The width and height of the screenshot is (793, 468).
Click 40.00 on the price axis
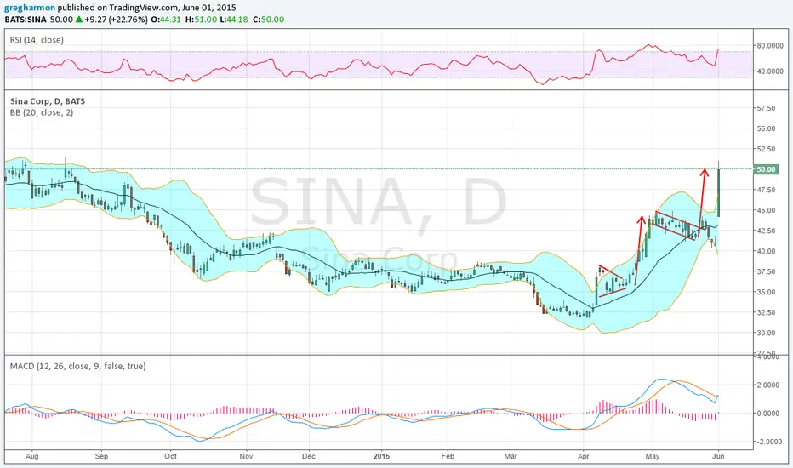(x=766, y=251)
